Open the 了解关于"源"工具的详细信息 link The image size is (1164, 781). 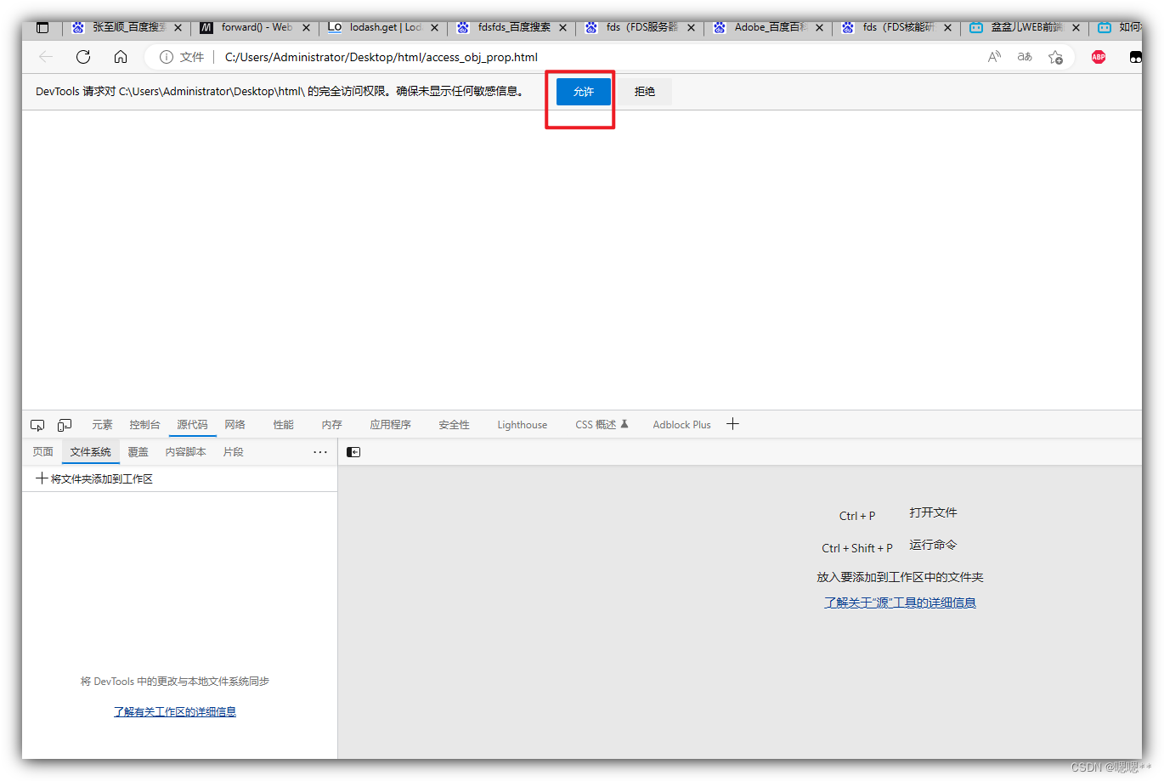click(900, 603)
